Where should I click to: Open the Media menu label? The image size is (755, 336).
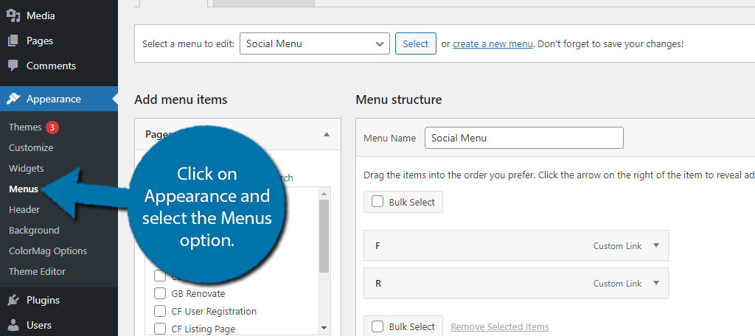pos(41,16)
